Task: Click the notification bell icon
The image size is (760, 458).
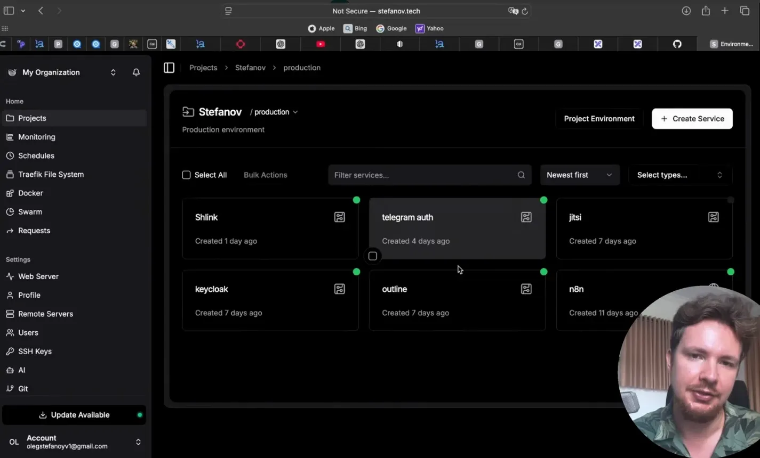Action: coord(136,72)
